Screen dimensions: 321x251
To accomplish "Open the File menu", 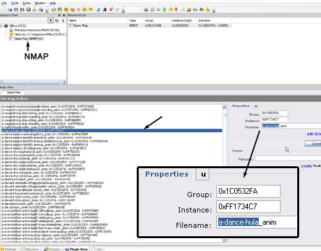I will point(4,3).
